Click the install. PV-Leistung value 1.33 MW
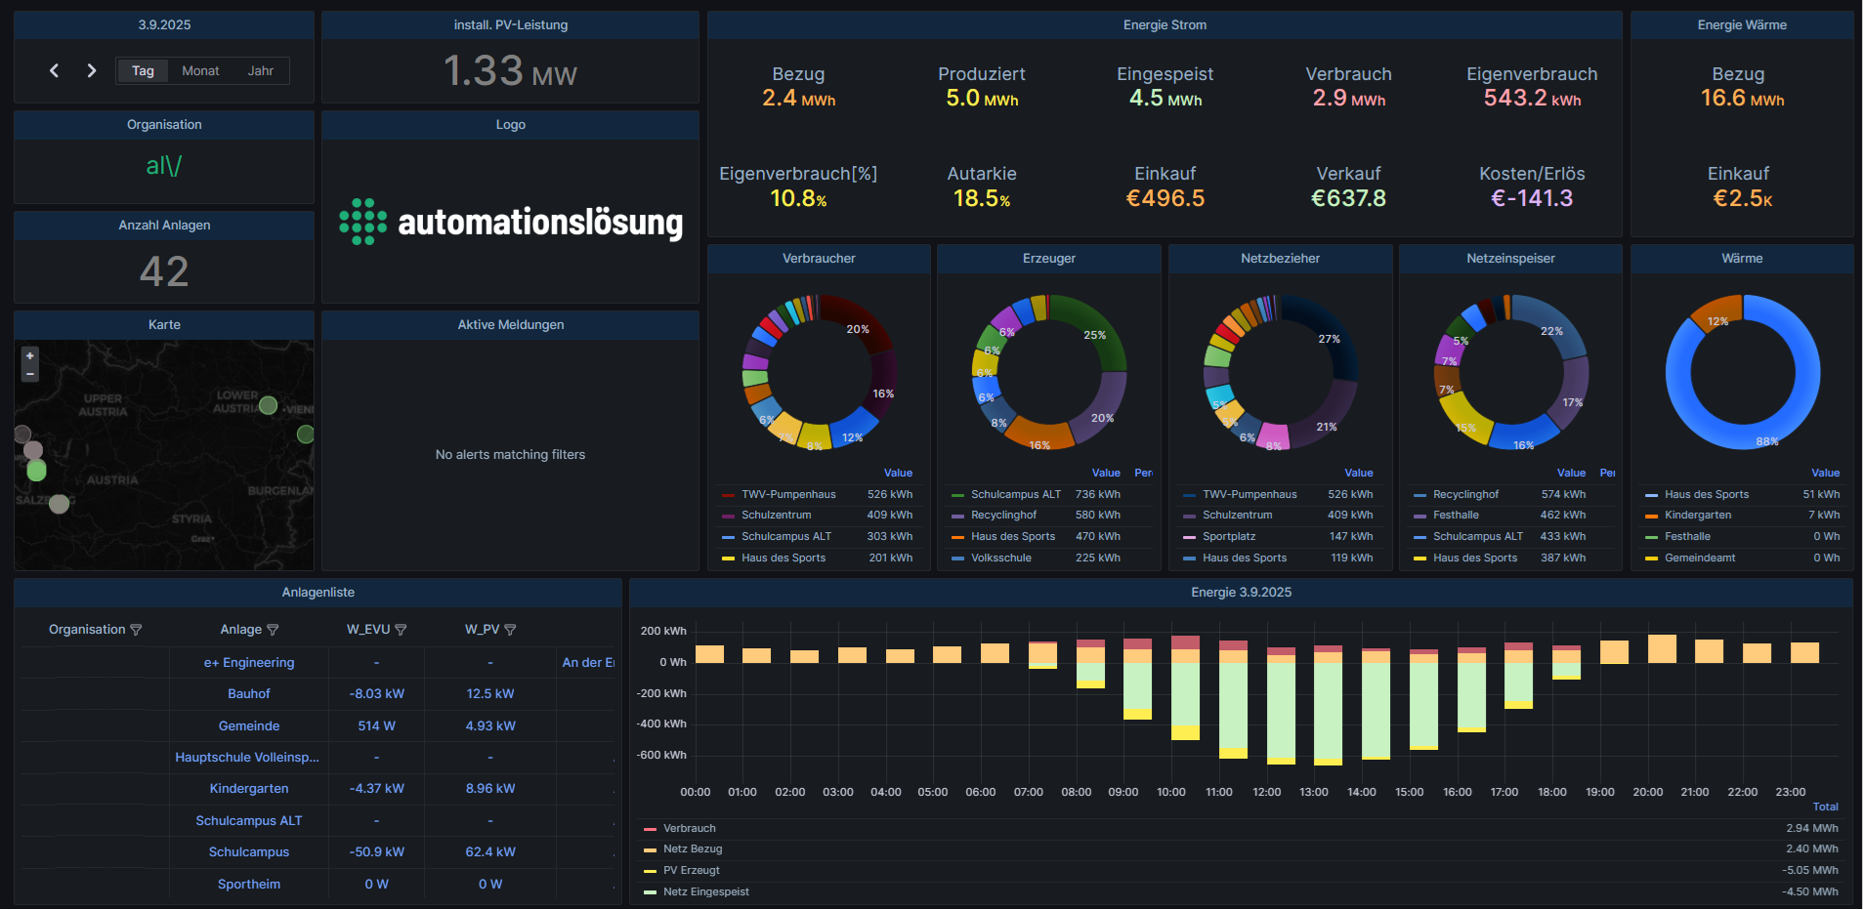1863x910 pixels. click(510, 71)
